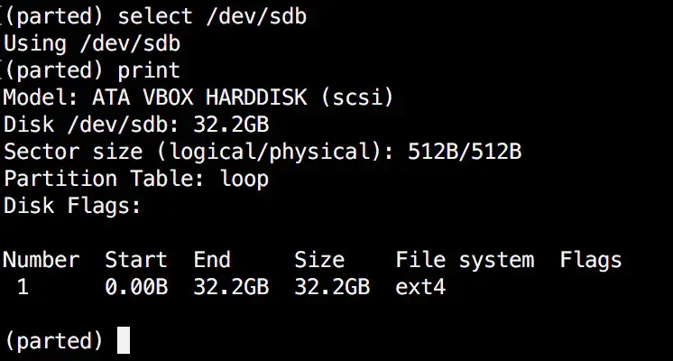
Task: Click the terminal cursor block at the prompt
Action: click(124, 340)
